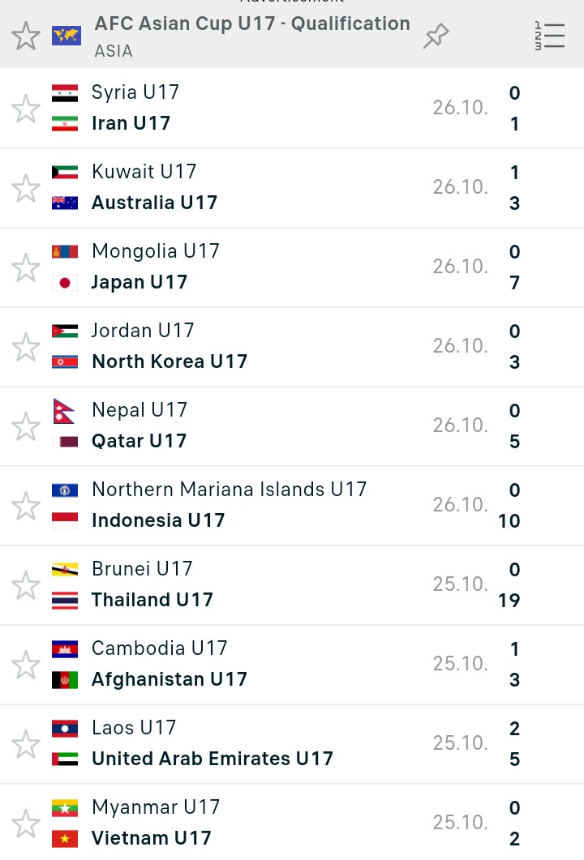Favorite the AFC Asian Cup U17 competition star

tap(26, 36)
